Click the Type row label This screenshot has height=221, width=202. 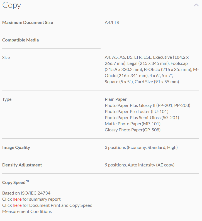tap(7, 99)
